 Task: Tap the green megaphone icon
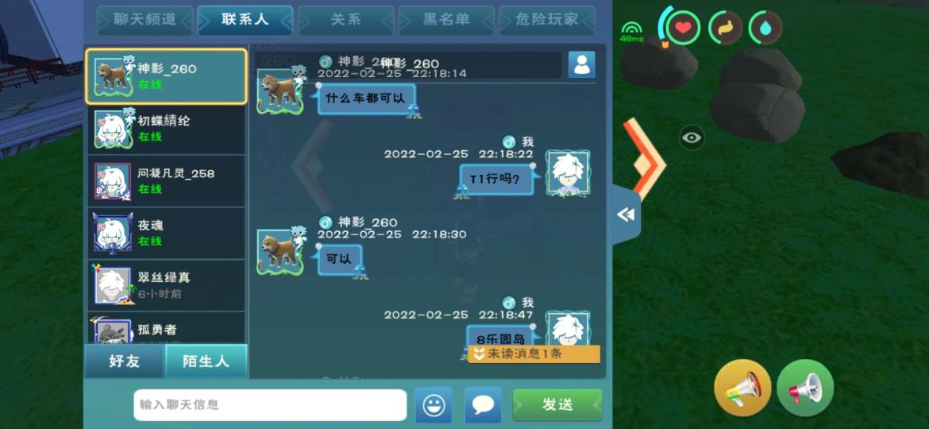[x=805, y=388]
